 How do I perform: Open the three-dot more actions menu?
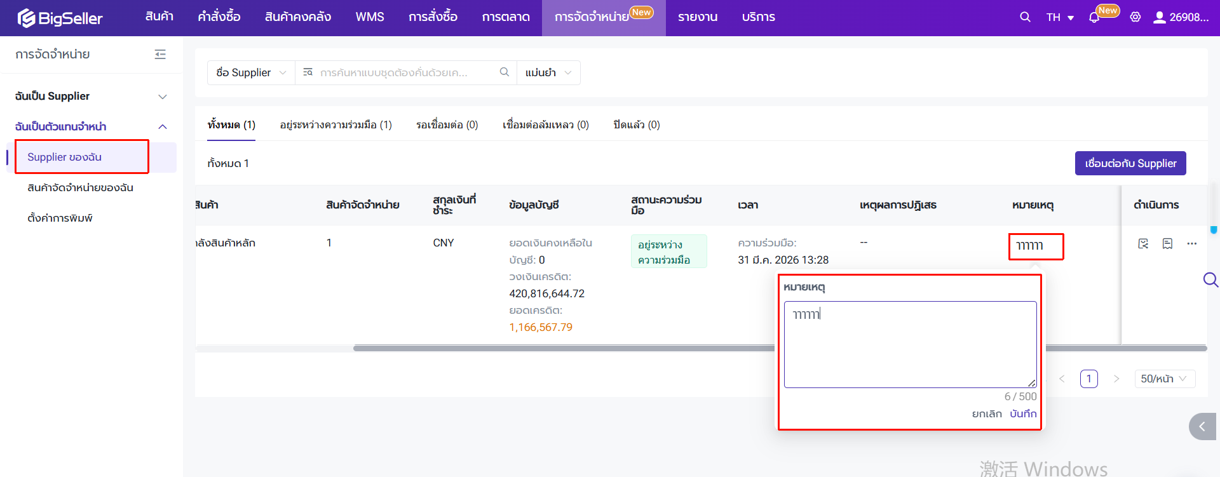[1191, 243]
